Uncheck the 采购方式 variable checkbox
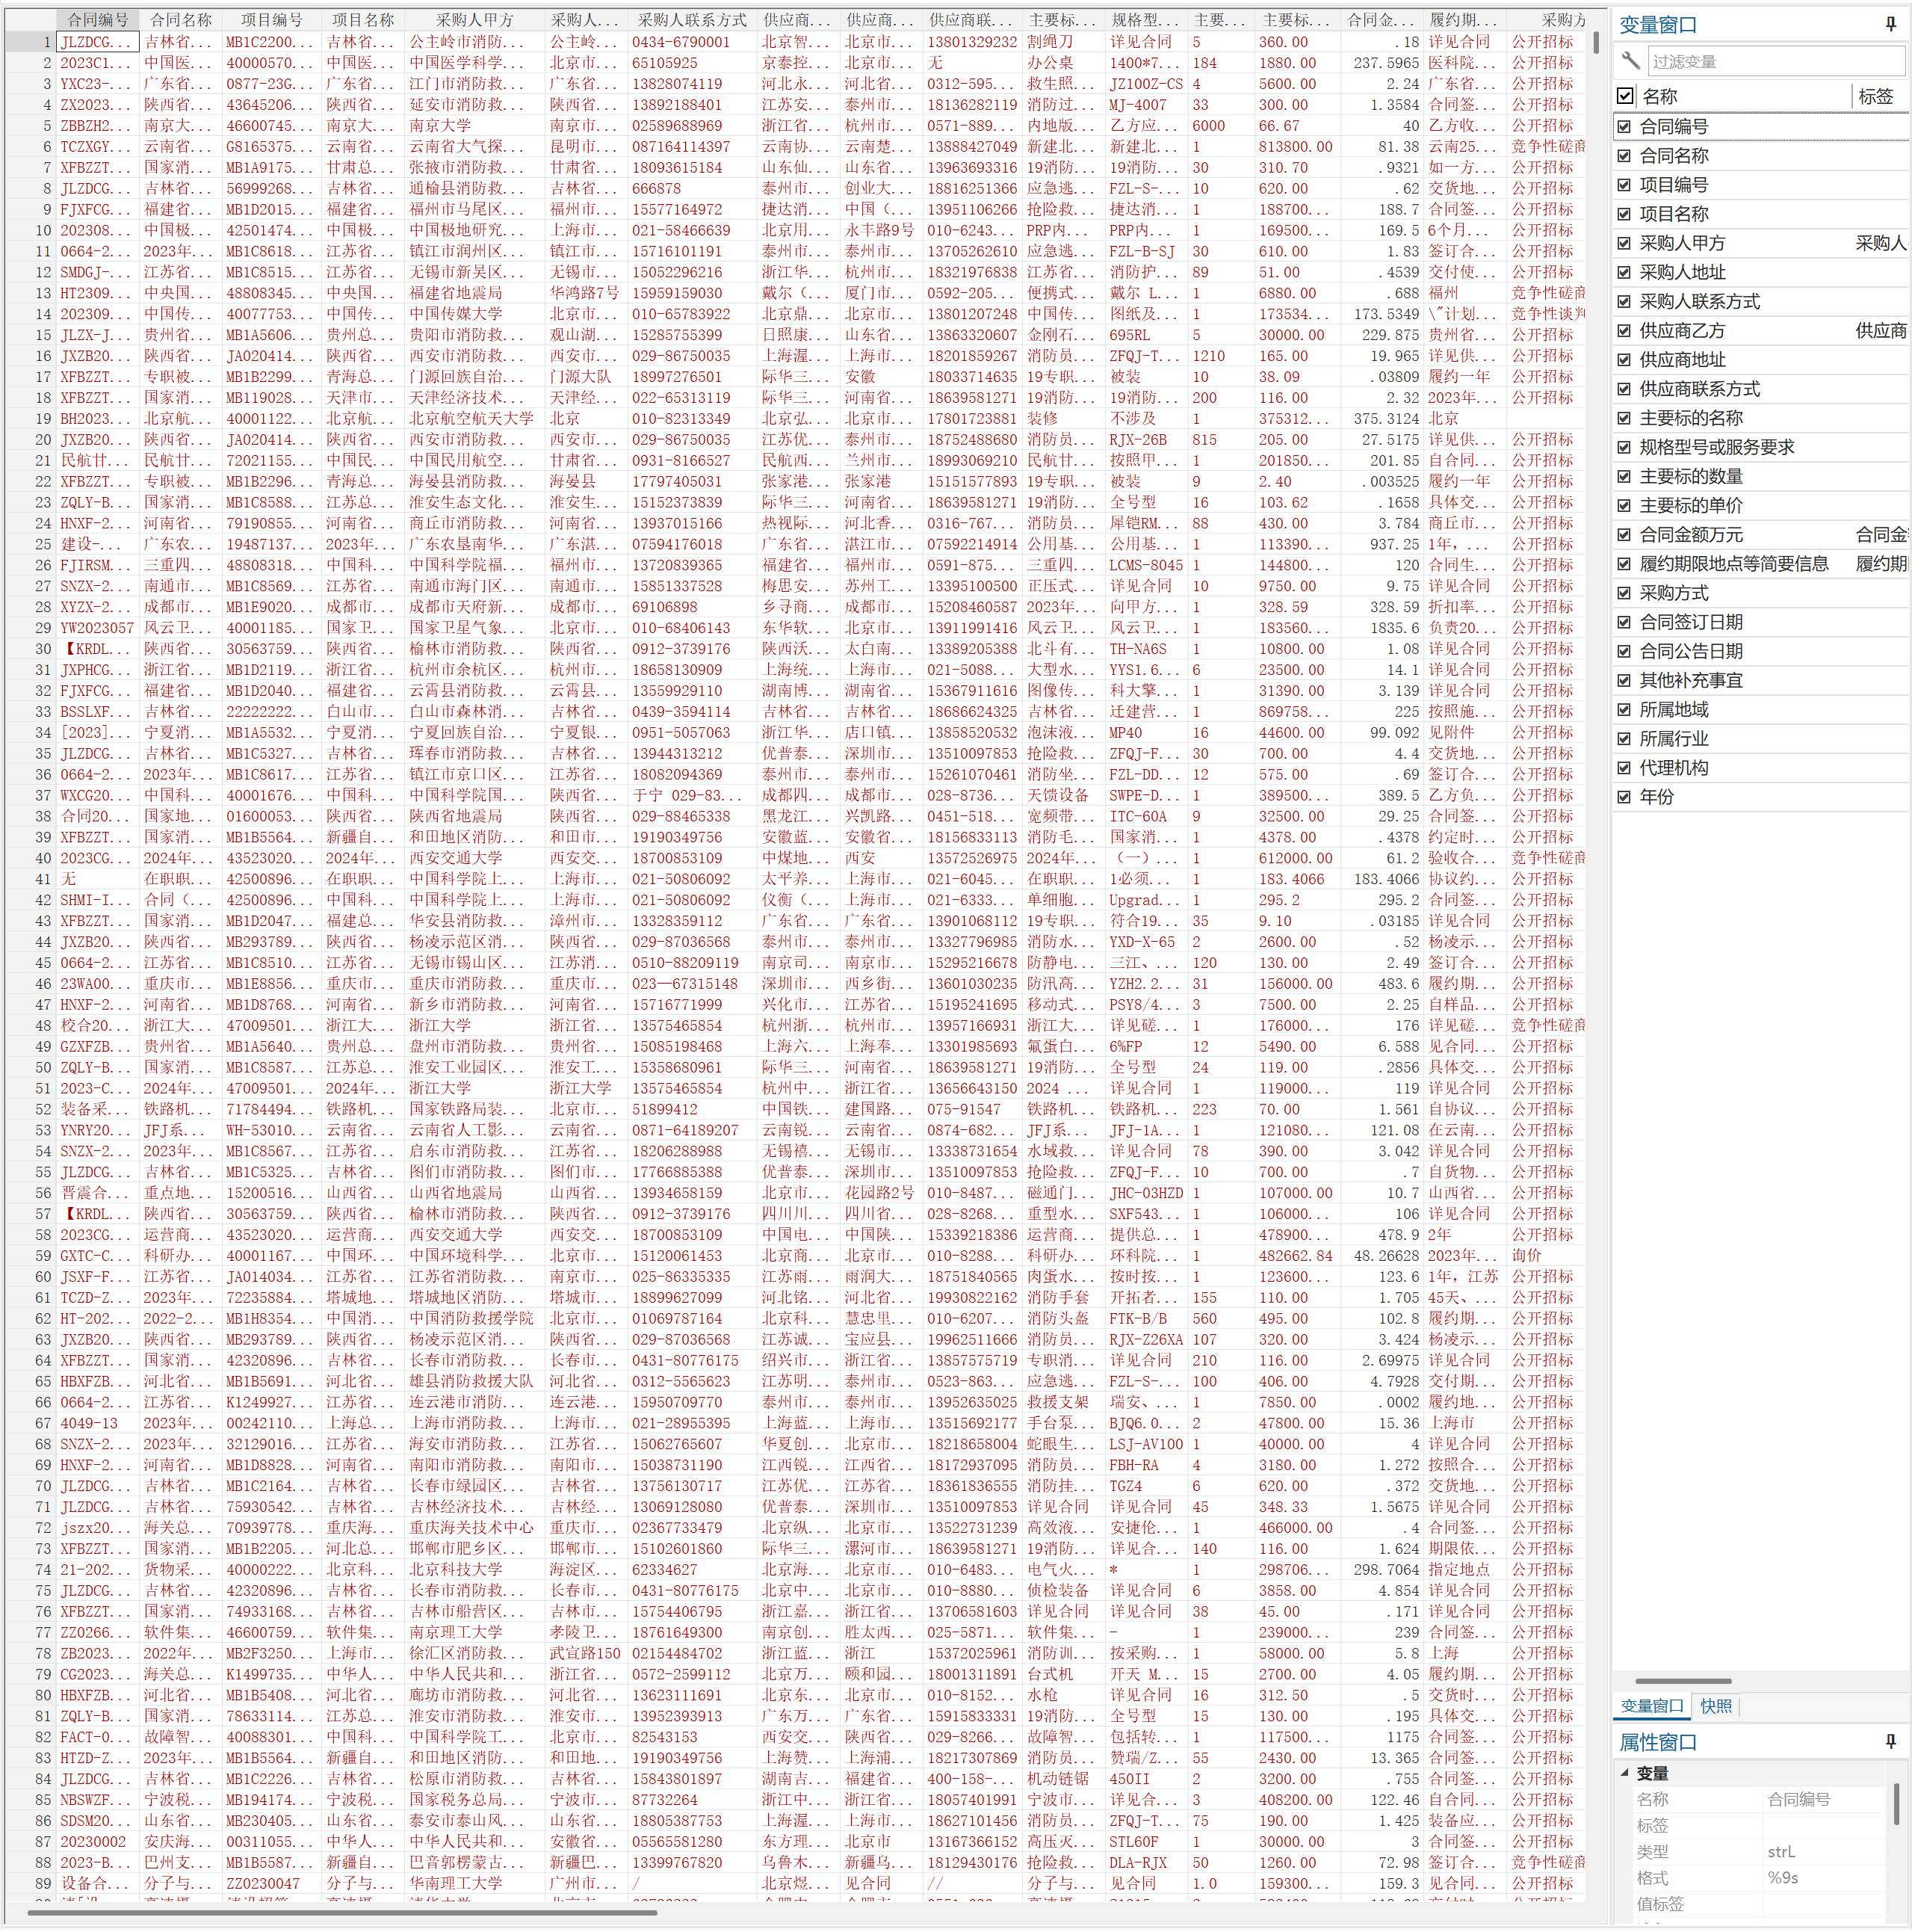The width and height of the screenshot is (1912, 1932). click(1624, 593)
